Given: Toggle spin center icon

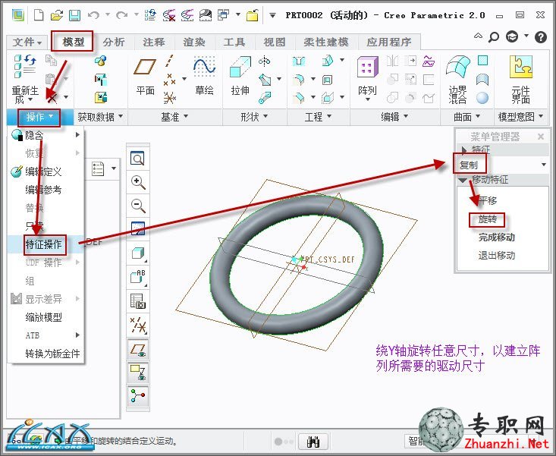Looking at the screenshot, I should click(138, 395).
